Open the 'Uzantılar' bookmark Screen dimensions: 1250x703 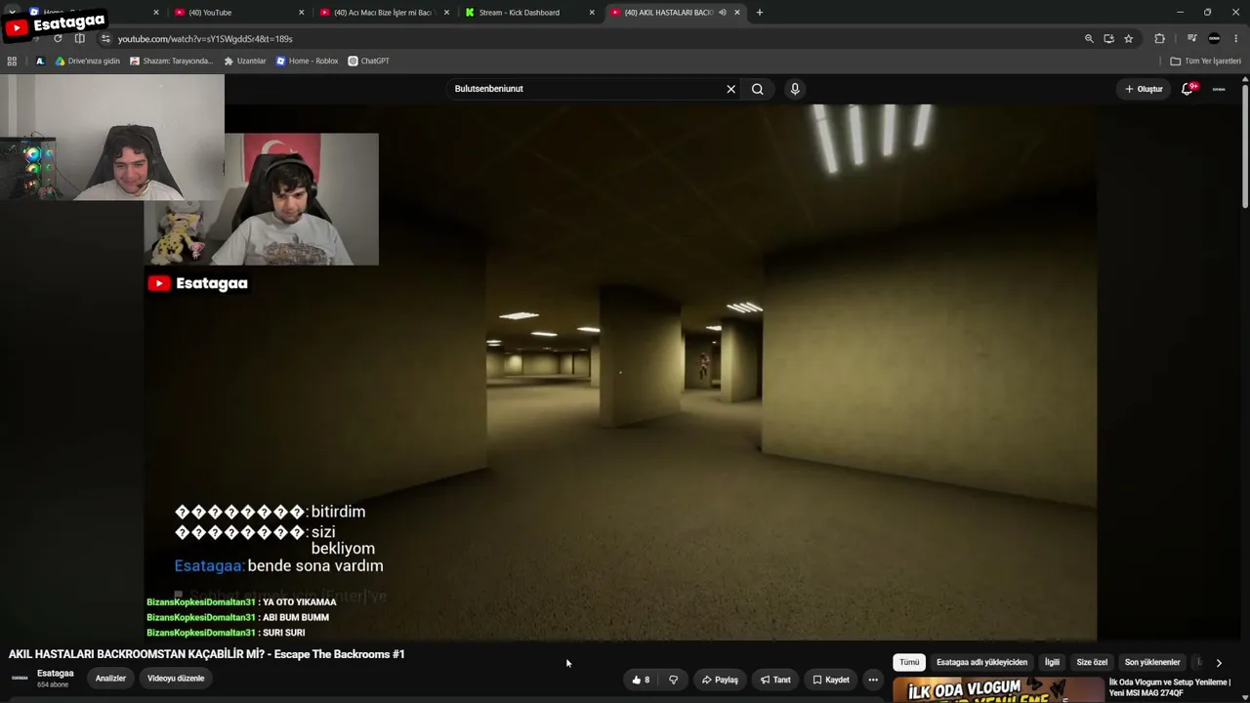pyautogui.click(x=245, y=61)
